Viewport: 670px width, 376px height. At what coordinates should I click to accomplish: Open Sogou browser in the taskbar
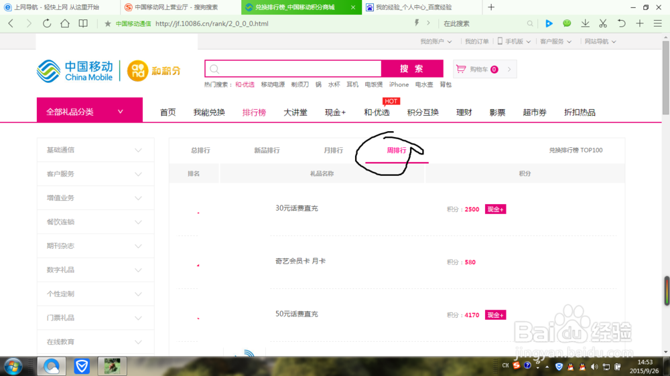click(52, 366)
